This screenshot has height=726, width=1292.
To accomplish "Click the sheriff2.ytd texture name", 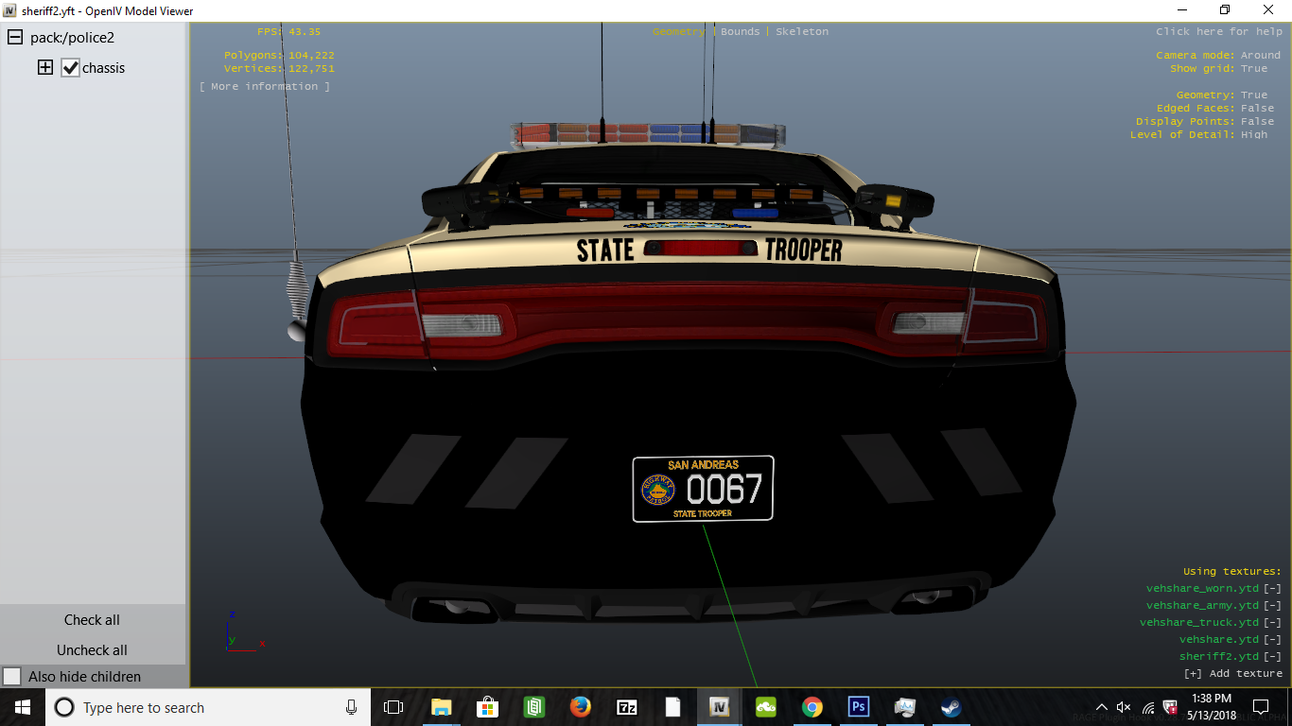I will (x=1219, y=657).
